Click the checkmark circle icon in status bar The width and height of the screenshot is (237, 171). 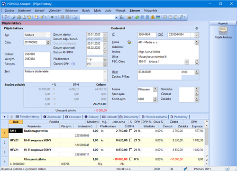(x=227, y=169)
